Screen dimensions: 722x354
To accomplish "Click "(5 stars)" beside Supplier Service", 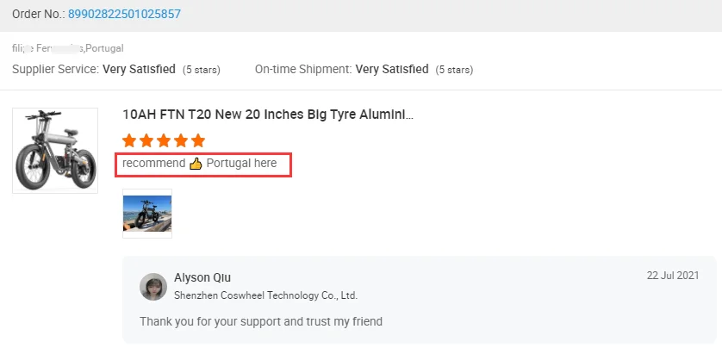I will tap(203, 70).
